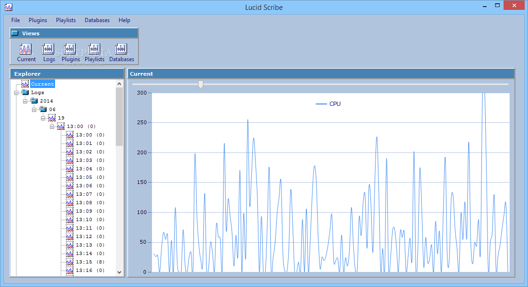Select the Current item in Explorer tree

42,84
